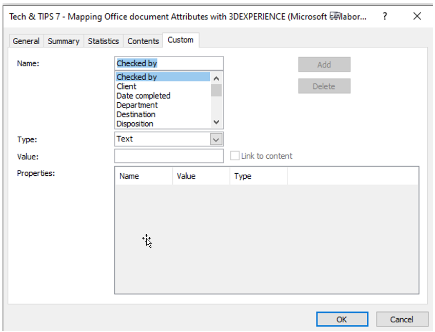The height and width of the screenshot is (332, 435).
Task: Click the Type column header in Properties
Action: coord(259,176)
